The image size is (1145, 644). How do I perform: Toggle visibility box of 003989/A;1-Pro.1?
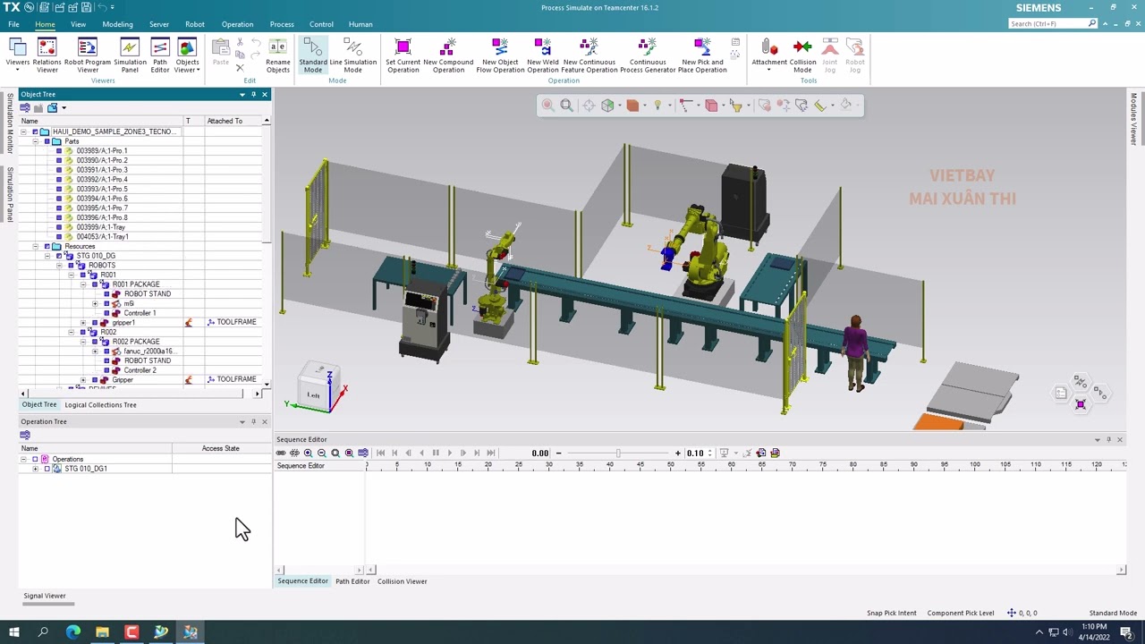(x=59, y=151)
